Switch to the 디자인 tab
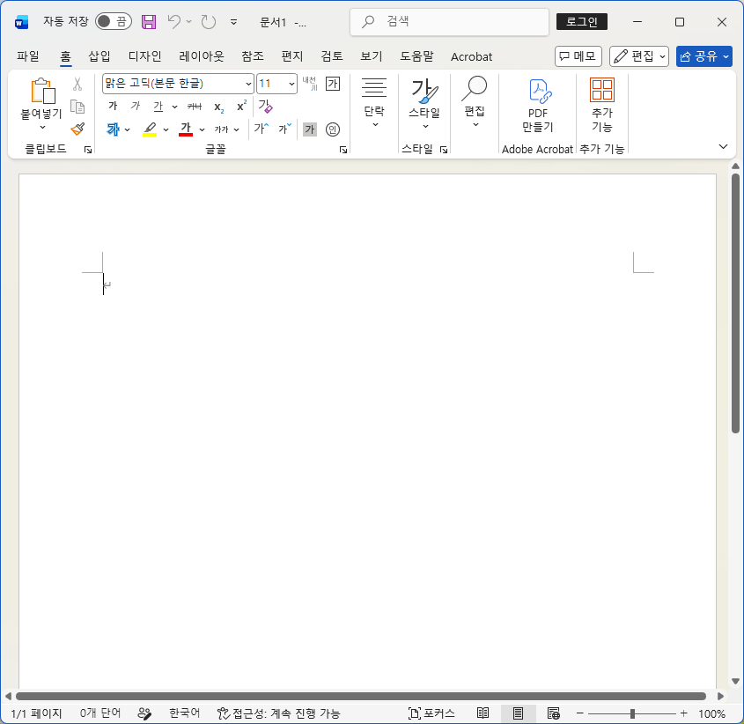 pyautogui.click(x=145, y=56)
